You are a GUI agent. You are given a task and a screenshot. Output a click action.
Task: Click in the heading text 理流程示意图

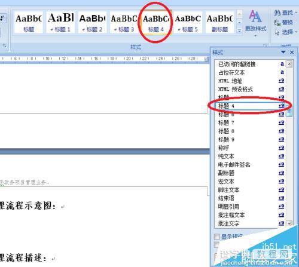(28, 205)
